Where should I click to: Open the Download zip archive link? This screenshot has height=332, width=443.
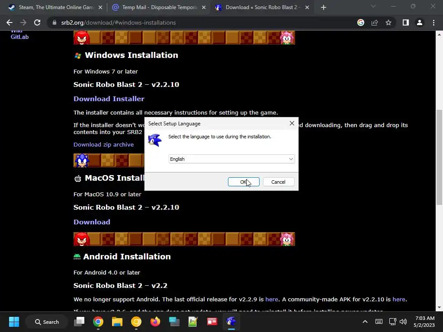(103, 144)
